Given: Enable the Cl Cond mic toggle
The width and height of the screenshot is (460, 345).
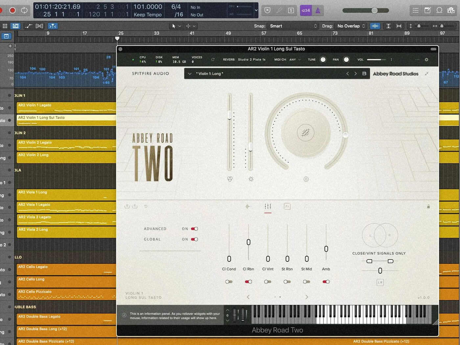Looking at the screenshot, I should (x=229, y=282).
